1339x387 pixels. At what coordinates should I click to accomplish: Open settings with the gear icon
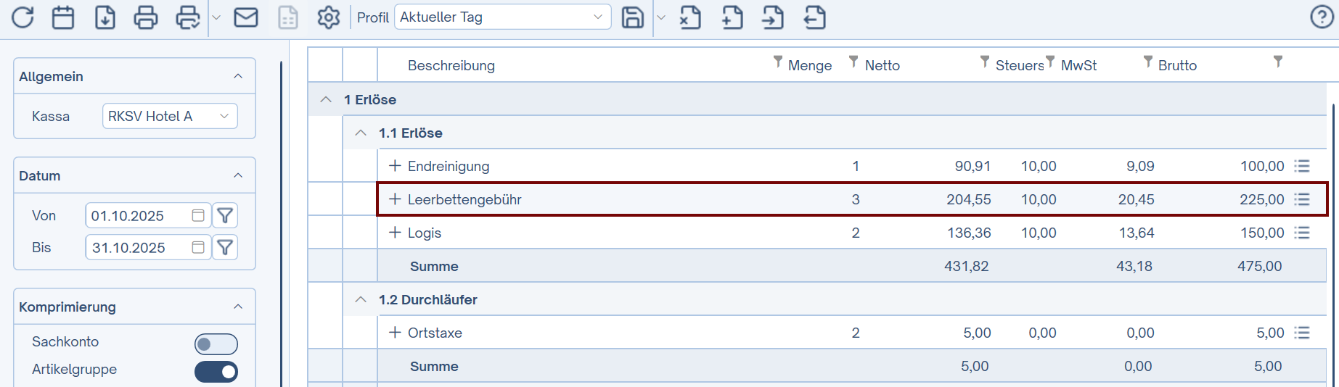(x=329, y=17)
